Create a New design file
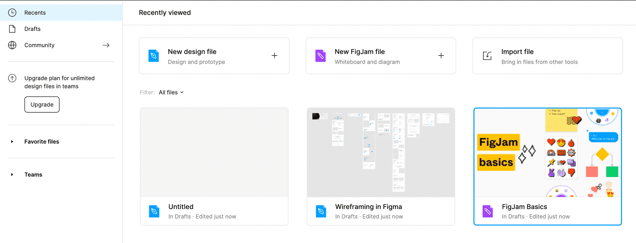Viewport: 636px width, 243px height. pyautogui.click(x=214, y=56)
